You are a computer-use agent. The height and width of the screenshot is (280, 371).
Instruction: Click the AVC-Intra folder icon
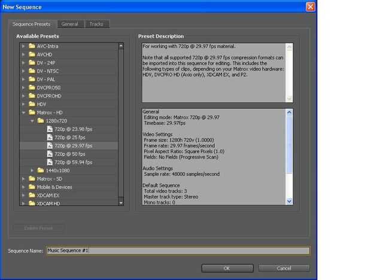point(32,46)
